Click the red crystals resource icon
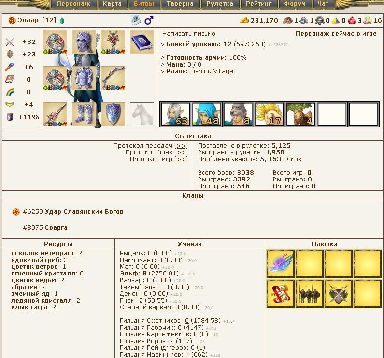 (x=352, y=21)
